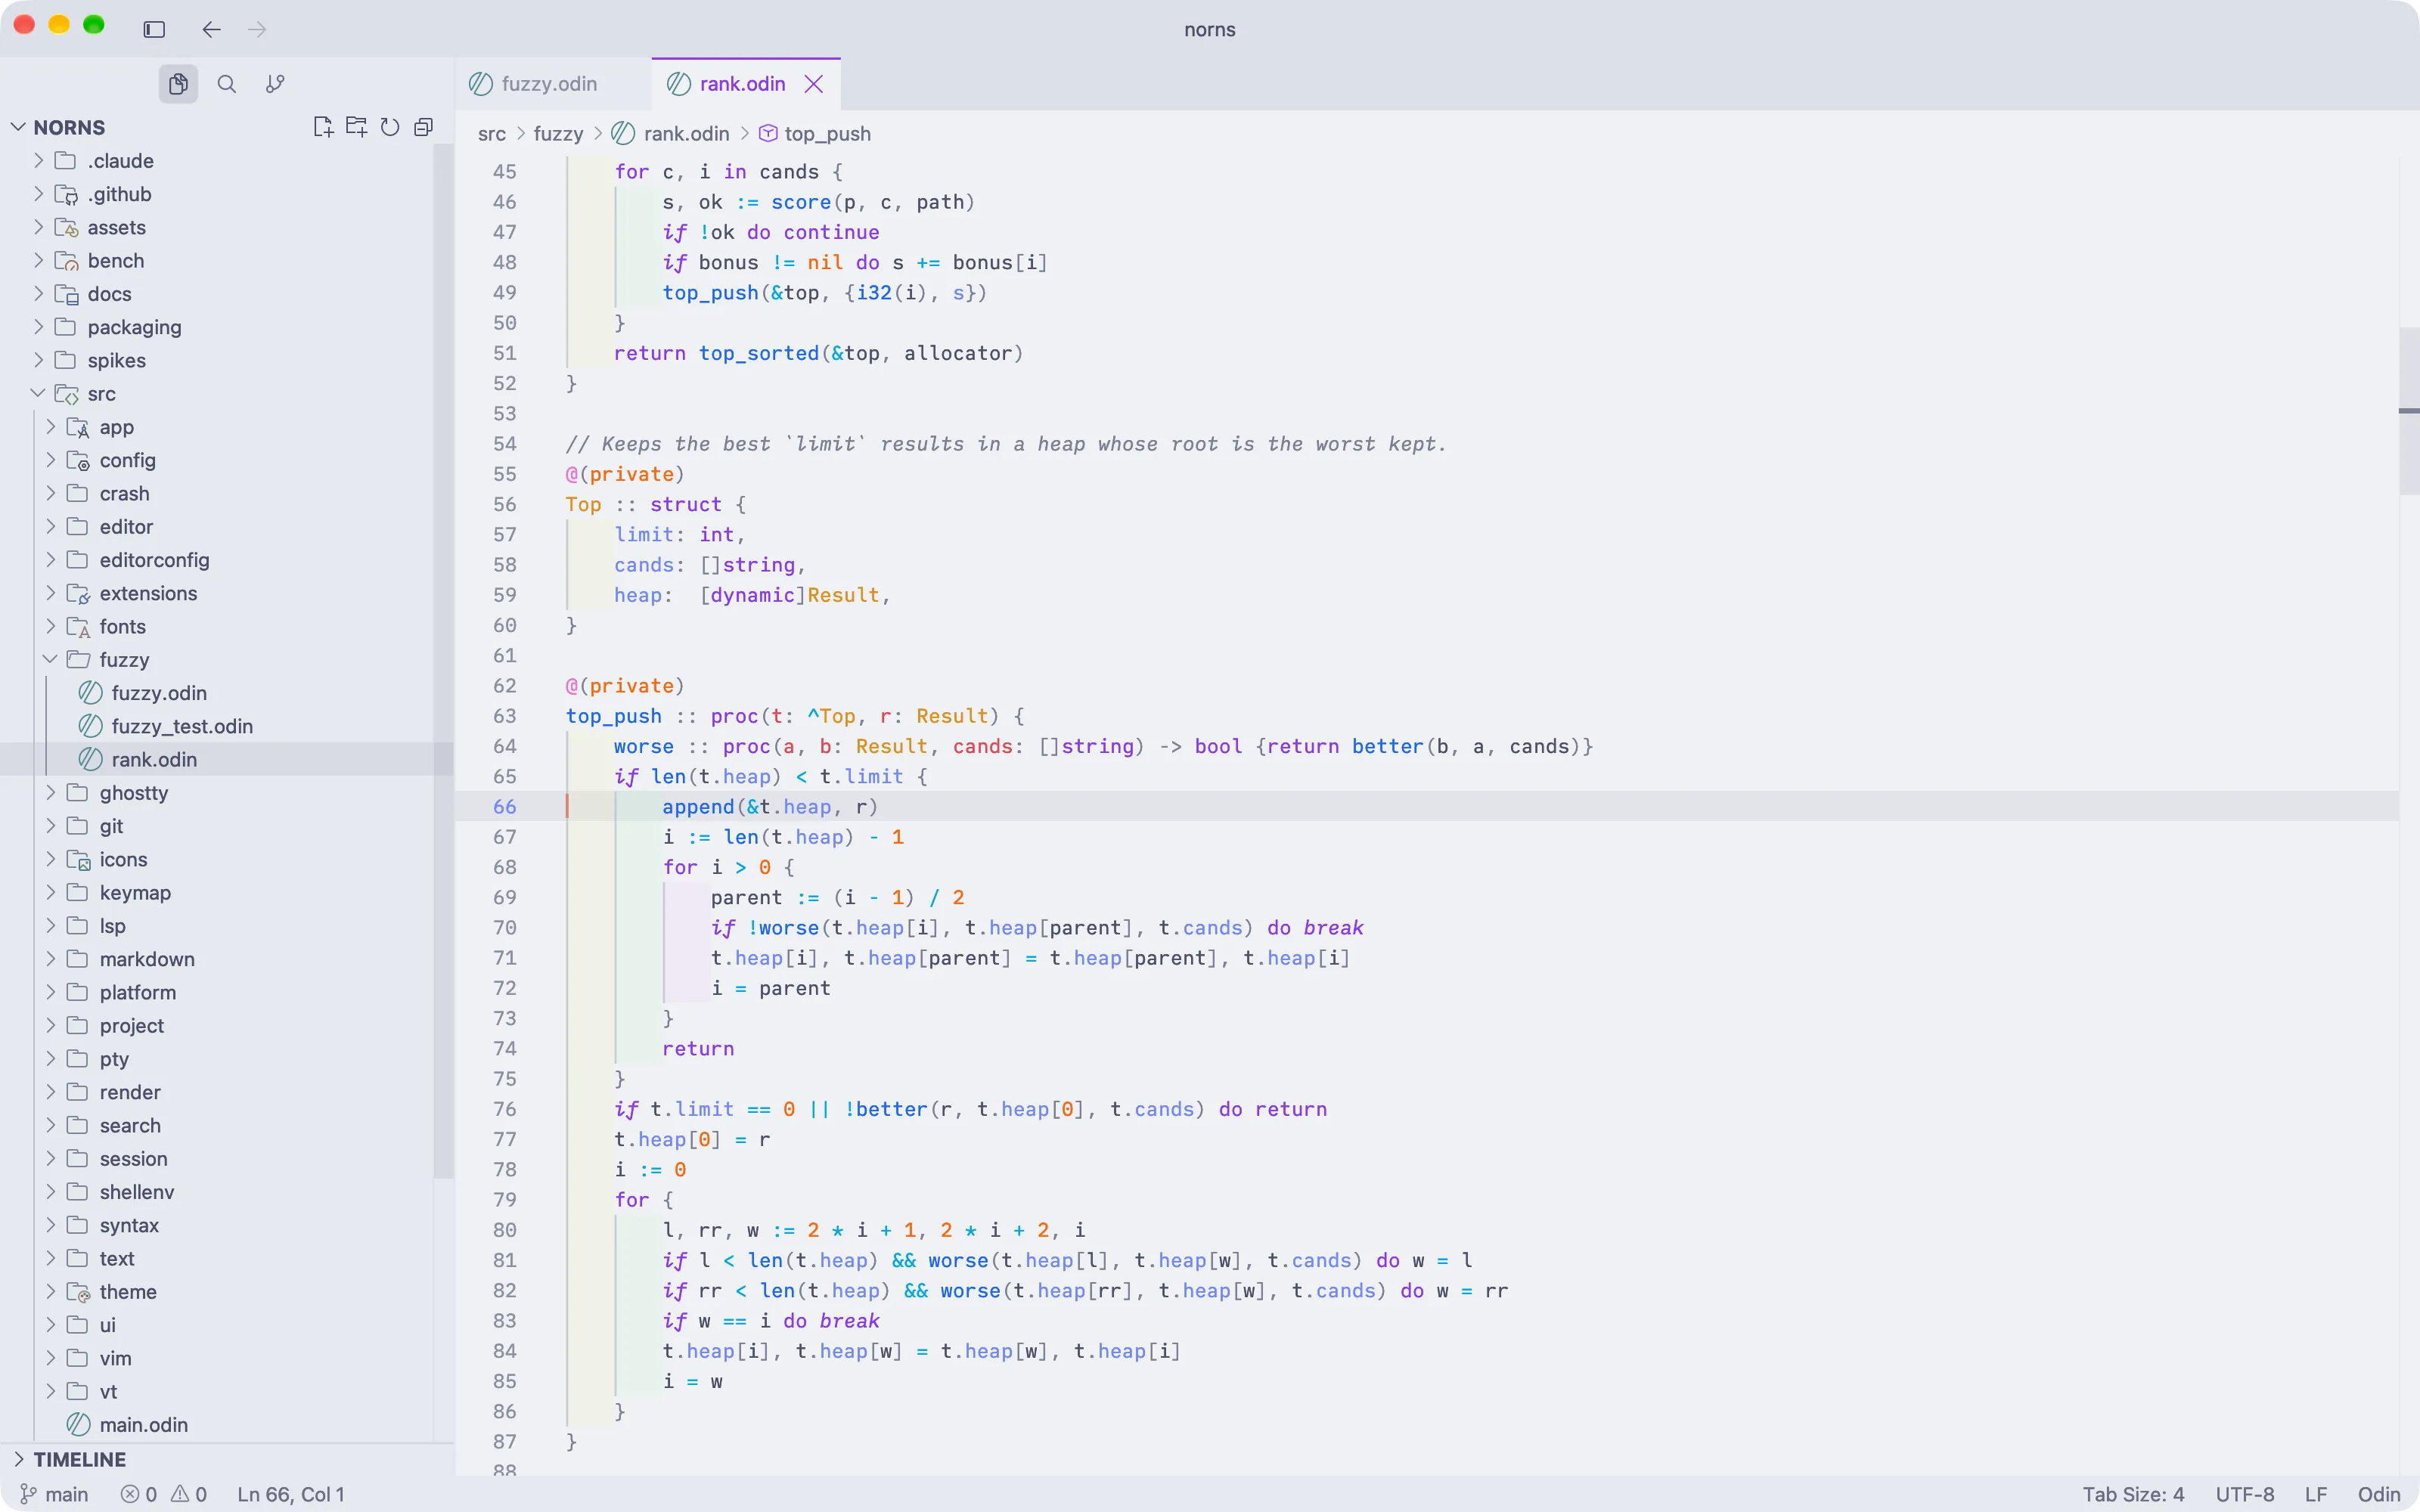Click the editor minimap scrollbar thumb
Screen dimensions: 2420x1512
2409,410
